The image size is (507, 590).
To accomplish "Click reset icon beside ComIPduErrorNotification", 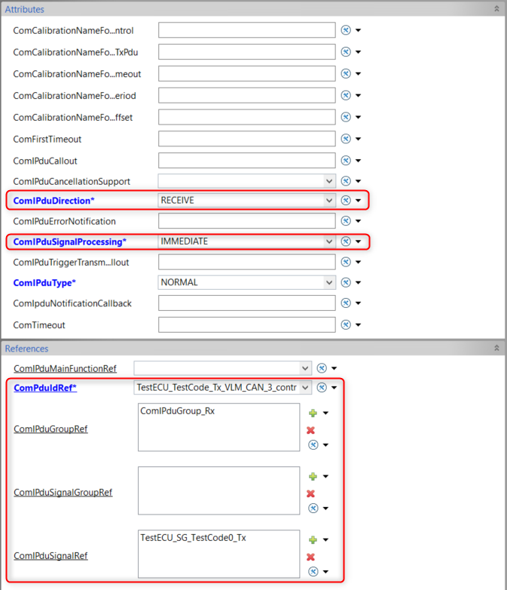I will click(x=346, y=221).
